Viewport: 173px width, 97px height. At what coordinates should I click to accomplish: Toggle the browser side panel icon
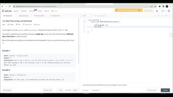(x=163, y=6)
